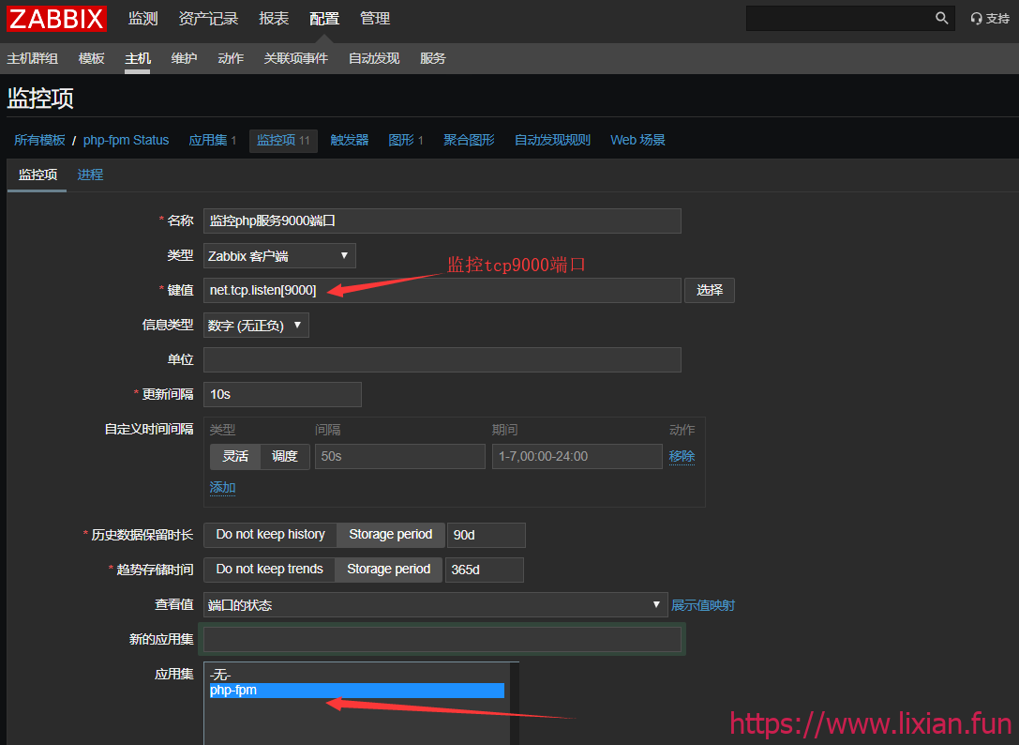Open 应用集 1 link
Screen dimensions: 1019x745
coord(213,140)
